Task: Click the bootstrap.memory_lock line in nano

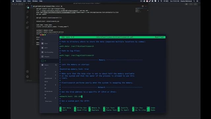Action: tap(74, 69)
